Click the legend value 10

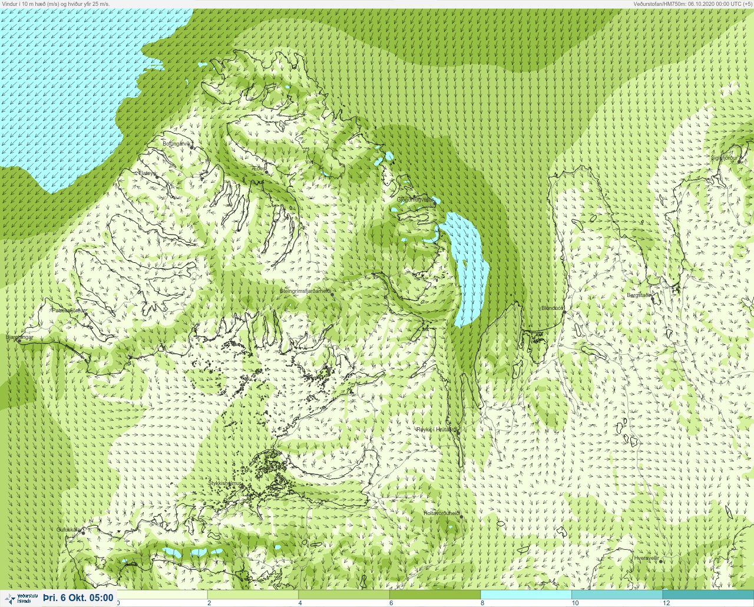(x=575, y=603)
